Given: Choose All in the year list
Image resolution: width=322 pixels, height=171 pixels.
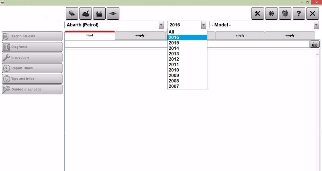Looking at the screenshot, I should point(171,32).
